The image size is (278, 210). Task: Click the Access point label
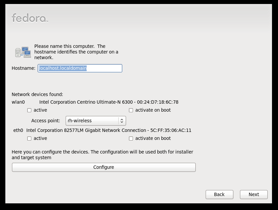[46, 121]
